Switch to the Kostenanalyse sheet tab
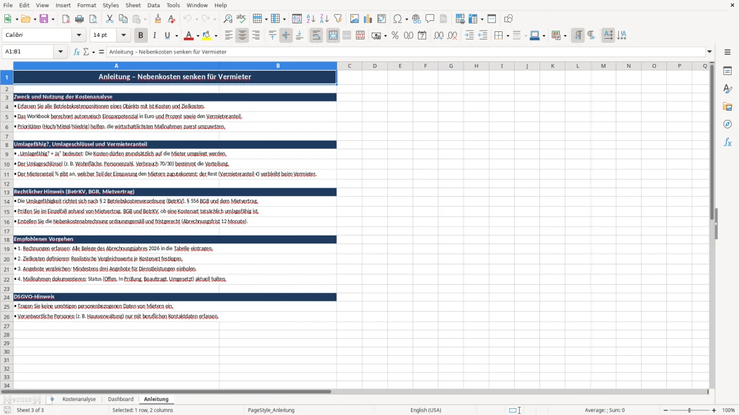Screen dimensions: 739x415 tap(79, 399)
